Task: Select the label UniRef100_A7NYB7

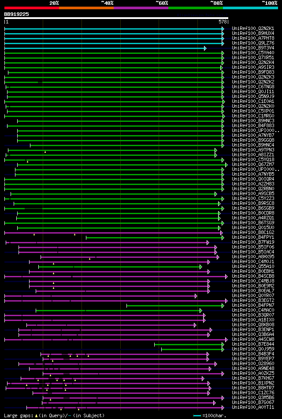Action: tap(253, 136)
